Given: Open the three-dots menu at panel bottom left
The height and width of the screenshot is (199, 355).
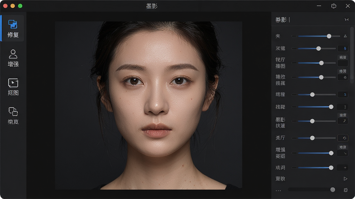Looking at the screenshot, I should click(x=278, y=191).
